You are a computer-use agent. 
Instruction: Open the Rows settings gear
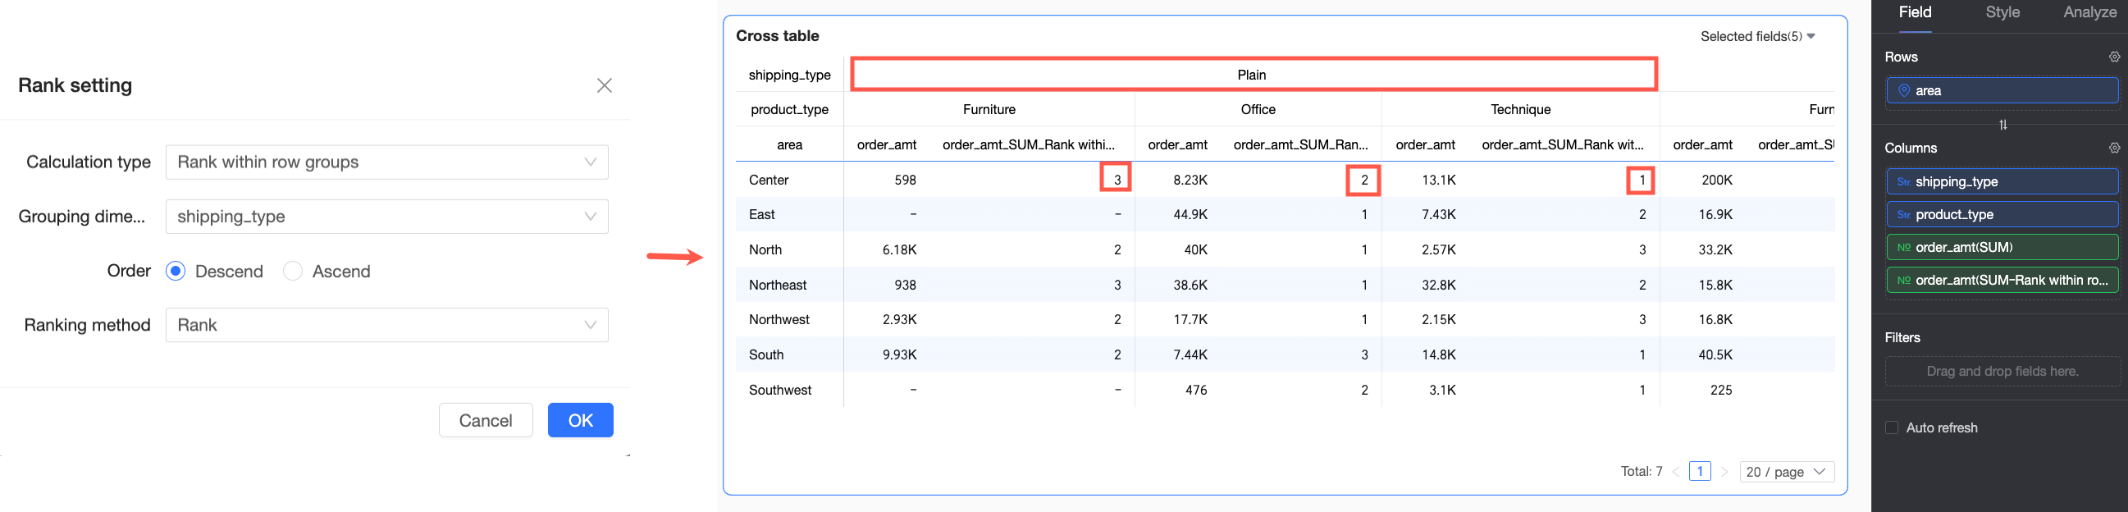pyautogui.click(x=2114, y=57)
